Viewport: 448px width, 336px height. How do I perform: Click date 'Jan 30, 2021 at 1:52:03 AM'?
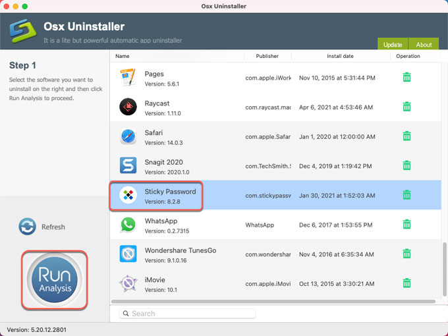coord(337,196)
